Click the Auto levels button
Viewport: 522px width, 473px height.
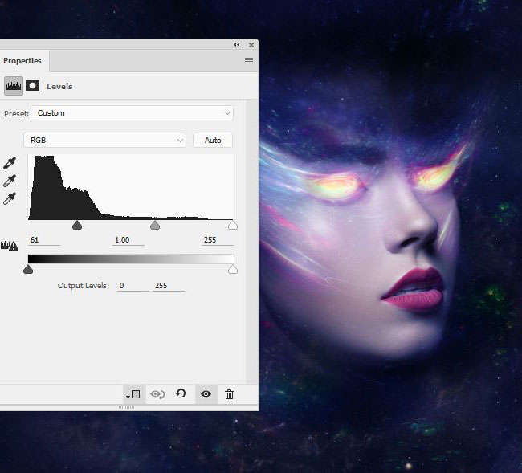pos(213,141)
